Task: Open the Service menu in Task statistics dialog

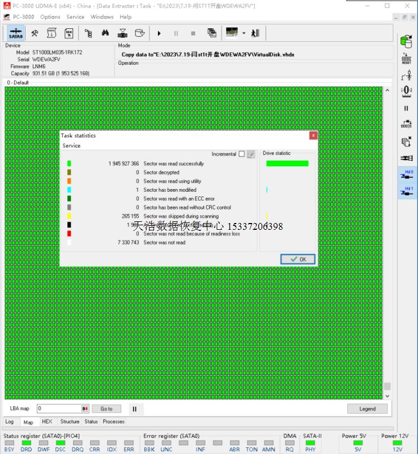Action: tap(71, 146)
